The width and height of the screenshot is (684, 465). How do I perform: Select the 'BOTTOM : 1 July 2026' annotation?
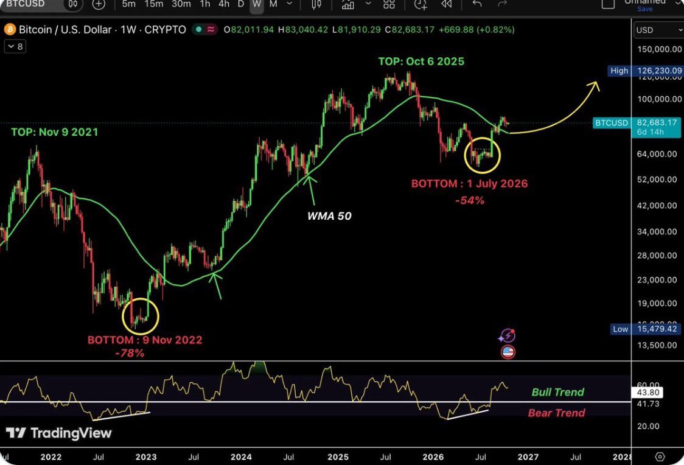tap(469, 184)
